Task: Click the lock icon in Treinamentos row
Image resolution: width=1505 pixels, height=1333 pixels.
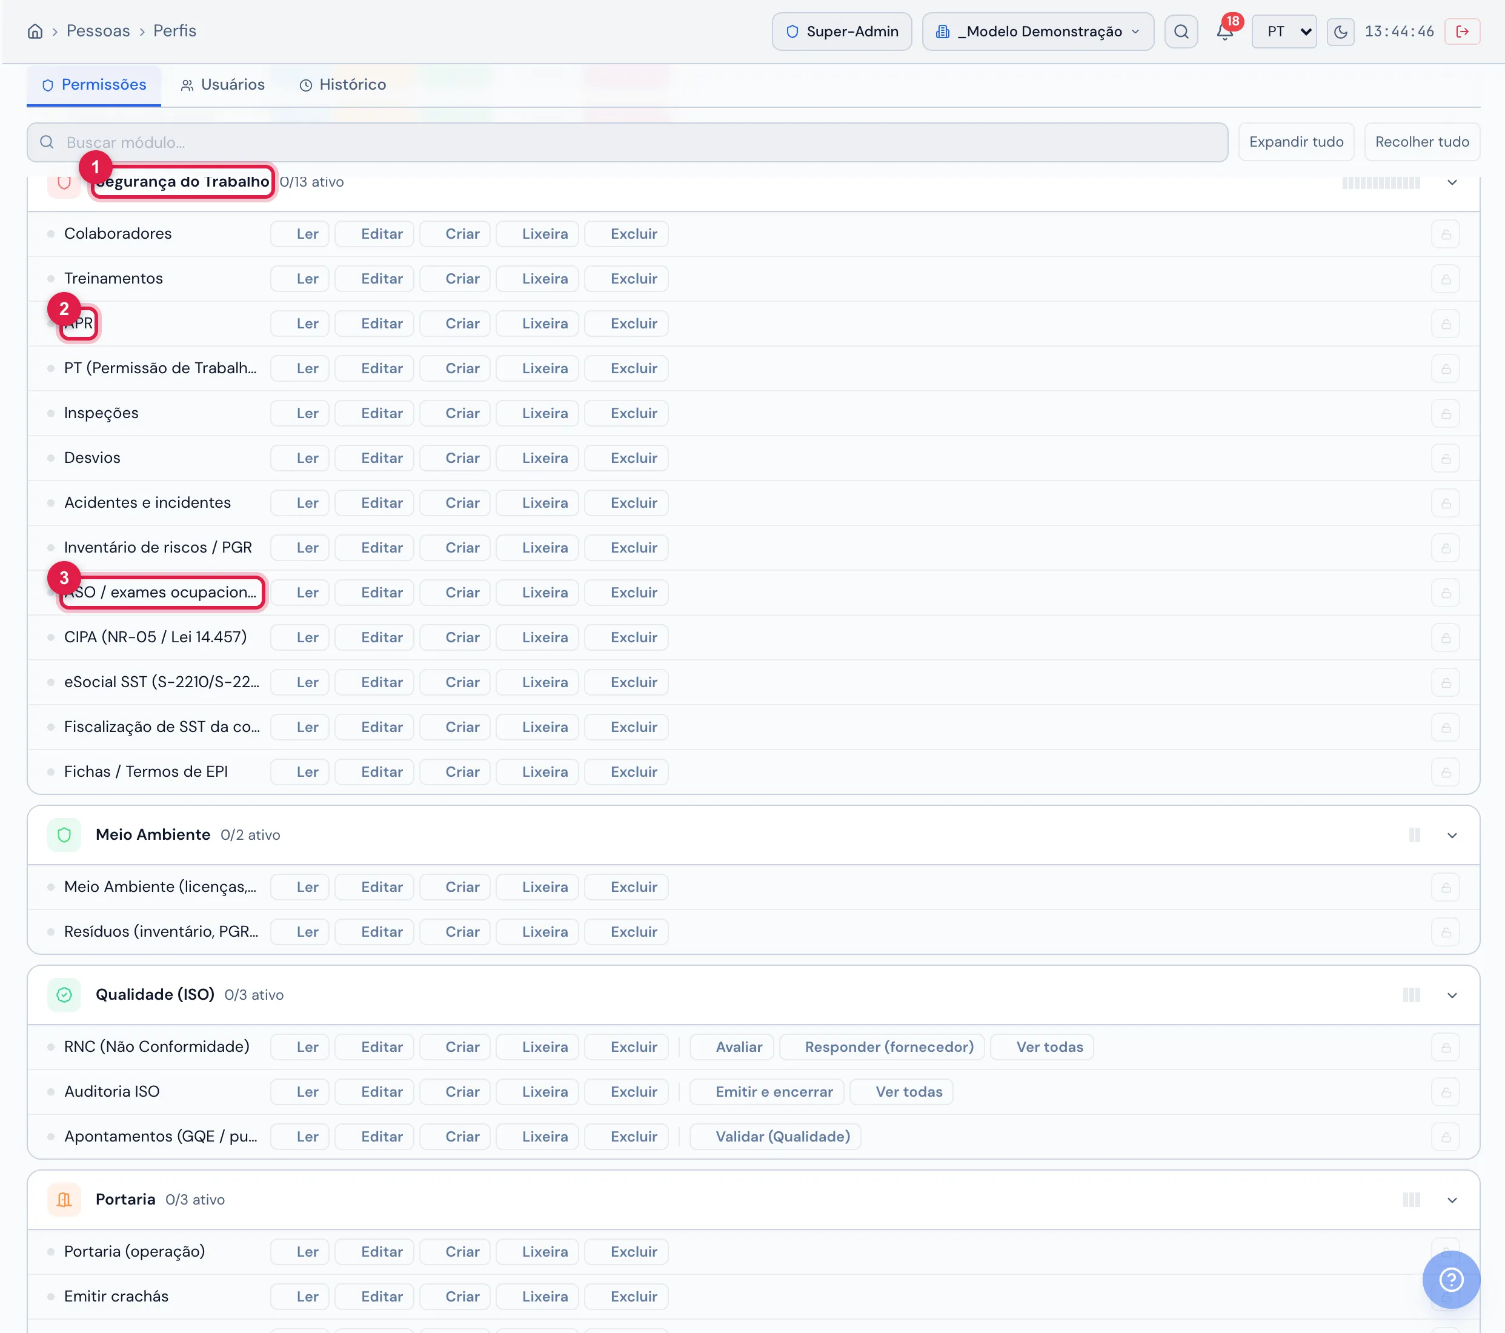Action: [x=1446, y=279]
